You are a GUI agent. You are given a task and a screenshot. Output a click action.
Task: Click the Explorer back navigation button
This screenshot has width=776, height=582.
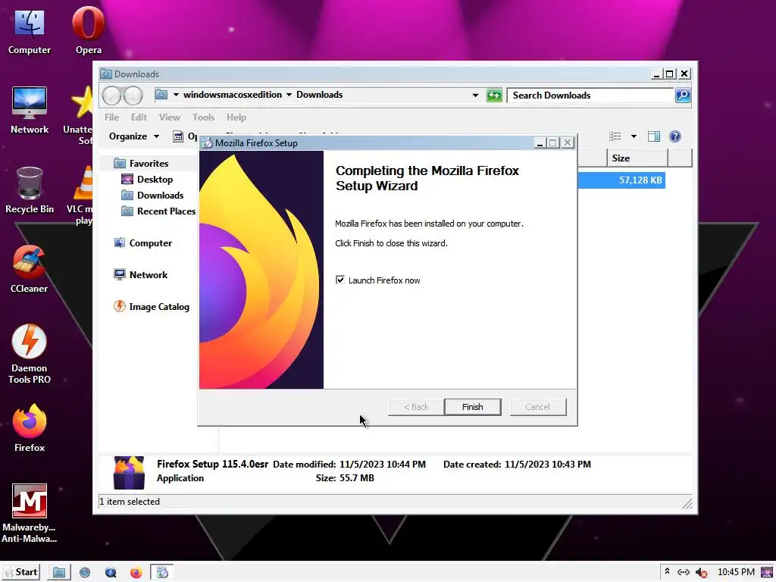tap(112, 95)
